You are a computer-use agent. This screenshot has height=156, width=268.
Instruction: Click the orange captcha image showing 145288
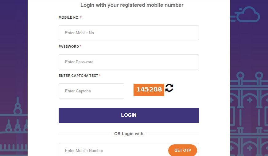[149, 90]
